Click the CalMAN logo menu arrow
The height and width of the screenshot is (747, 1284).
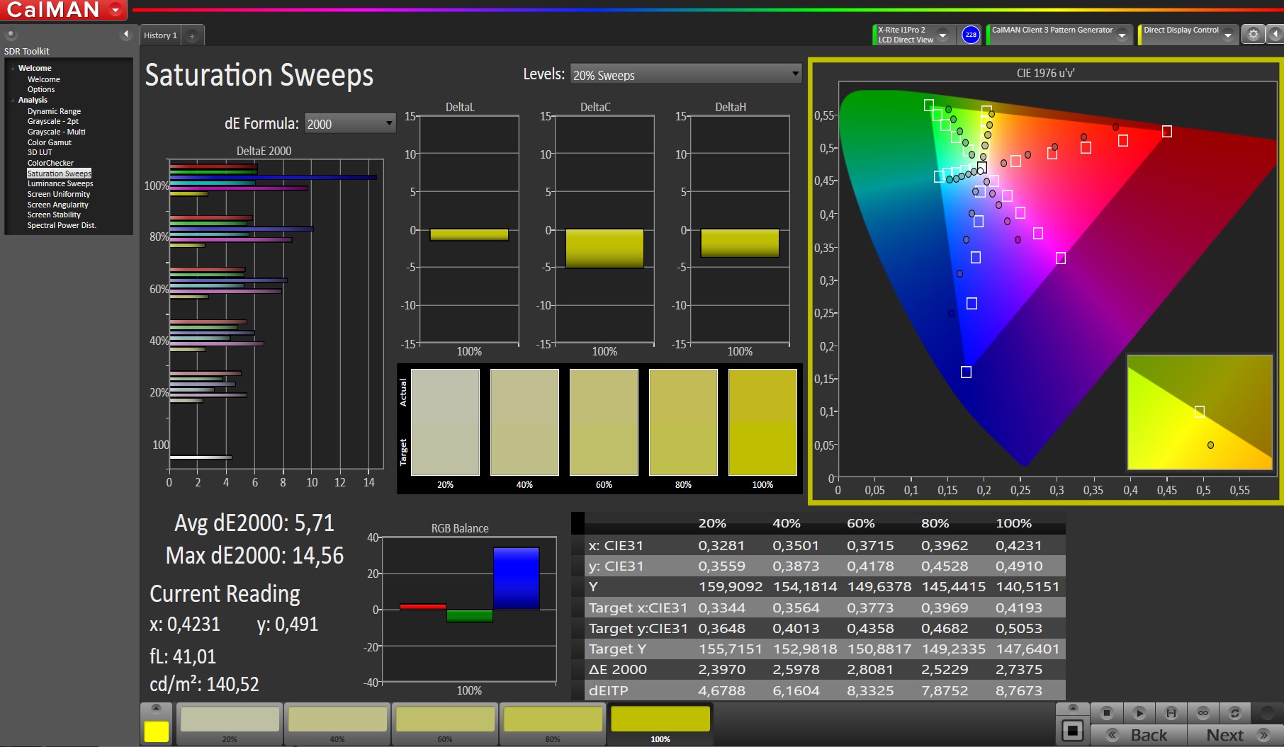(116, 10)
